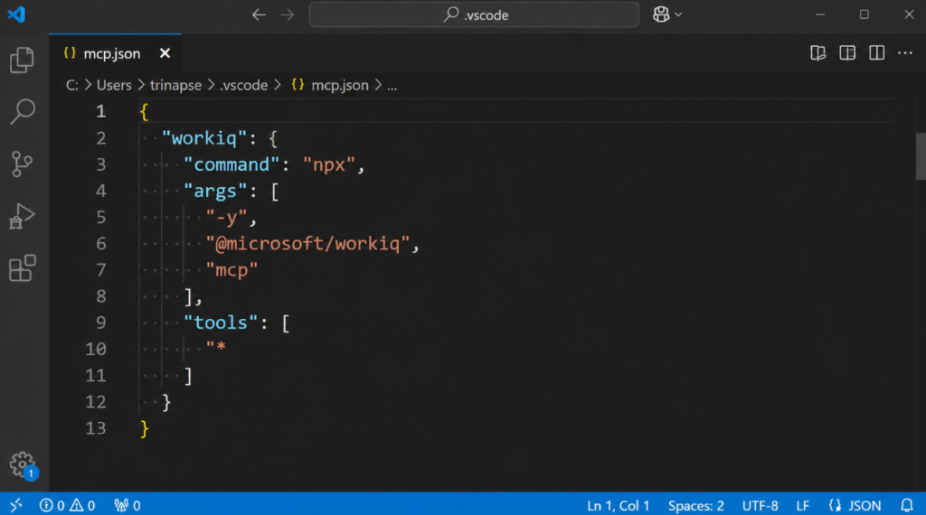Image resolution: width=926 pixels, height=515 pixels.
Task: Click line number 13 in gutter
Action: point(96,428)
